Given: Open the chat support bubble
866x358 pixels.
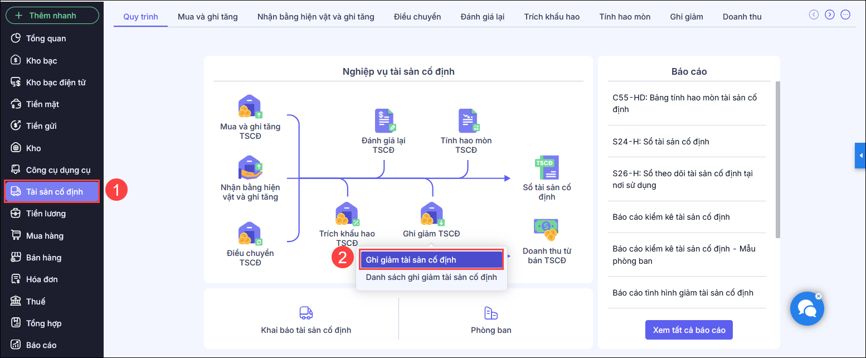Looking at the screenshot, I should pos(807,308).
